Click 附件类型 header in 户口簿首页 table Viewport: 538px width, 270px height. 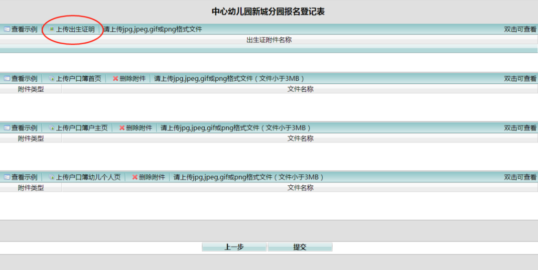pos(31,89)
